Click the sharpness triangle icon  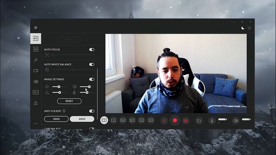47,93
